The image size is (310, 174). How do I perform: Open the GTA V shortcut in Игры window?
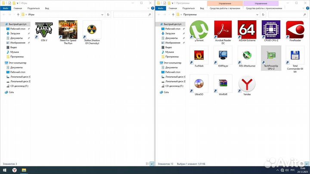[44, 31]
